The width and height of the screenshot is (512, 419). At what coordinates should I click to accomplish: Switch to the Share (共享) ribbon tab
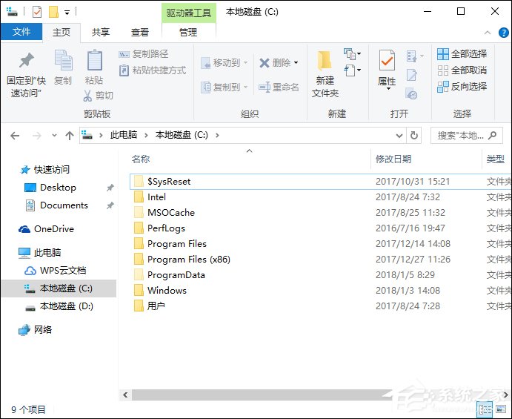pos(101,32)
